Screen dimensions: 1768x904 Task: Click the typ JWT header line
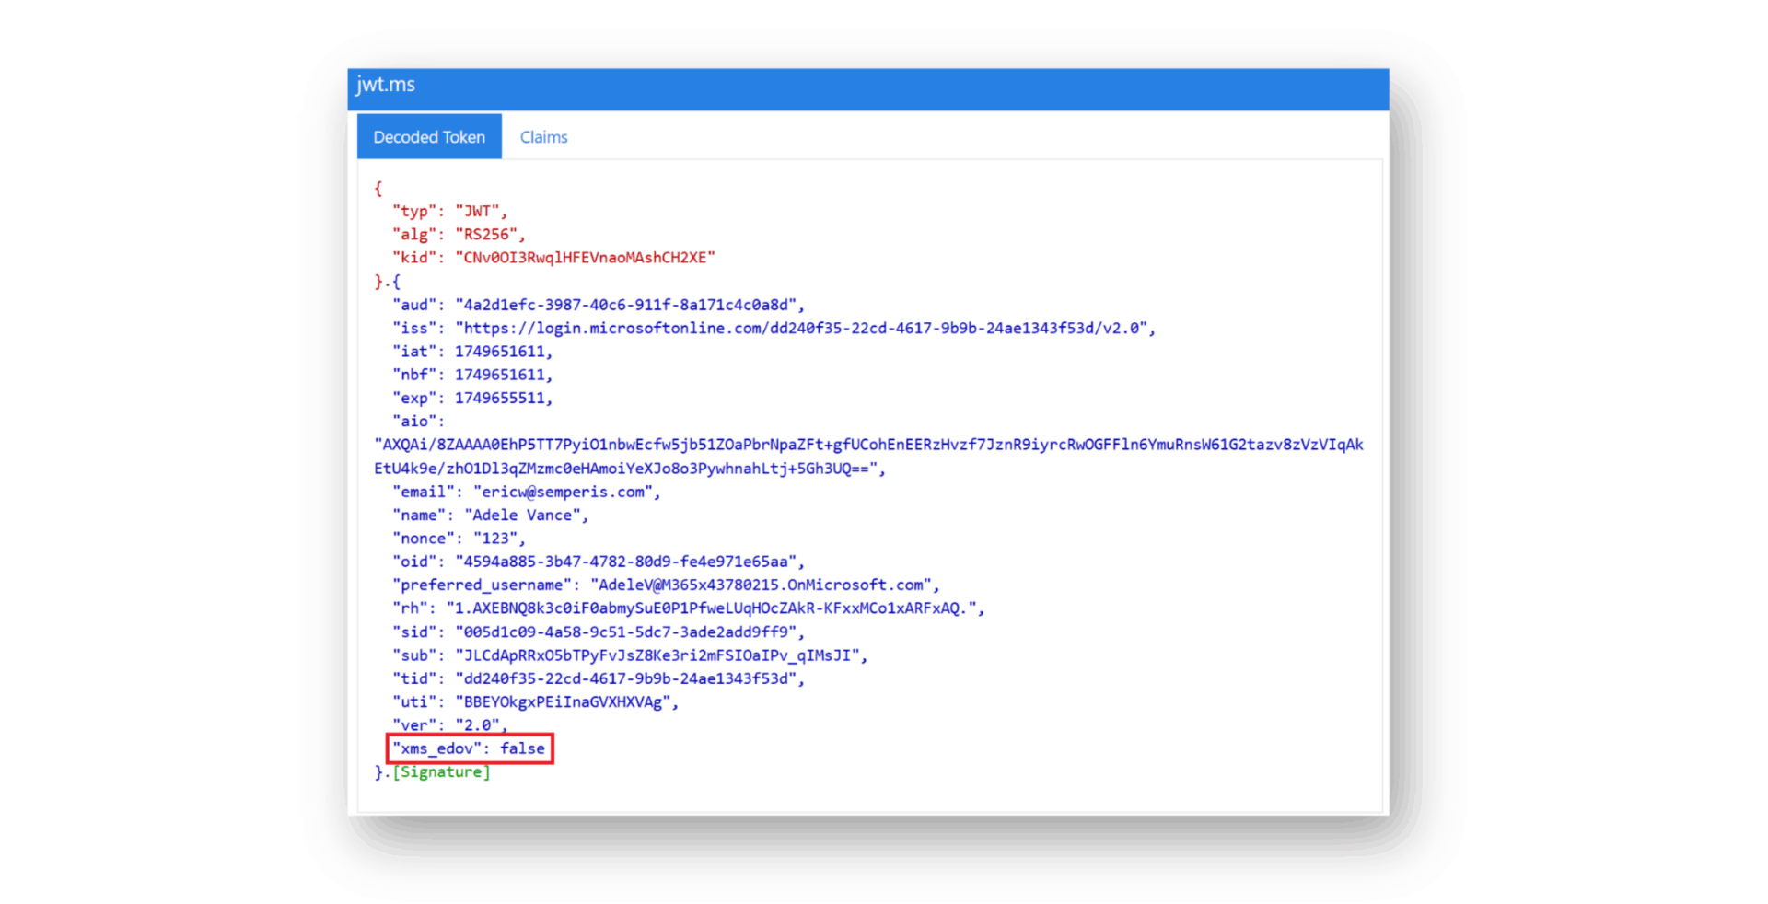pyautogui.click(x=449, y=212)
